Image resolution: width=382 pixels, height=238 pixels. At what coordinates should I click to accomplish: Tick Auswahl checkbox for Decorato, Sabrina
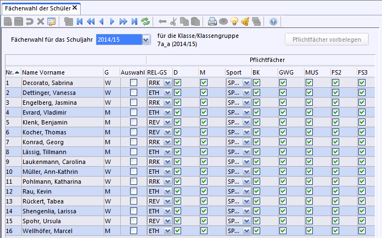133,82
